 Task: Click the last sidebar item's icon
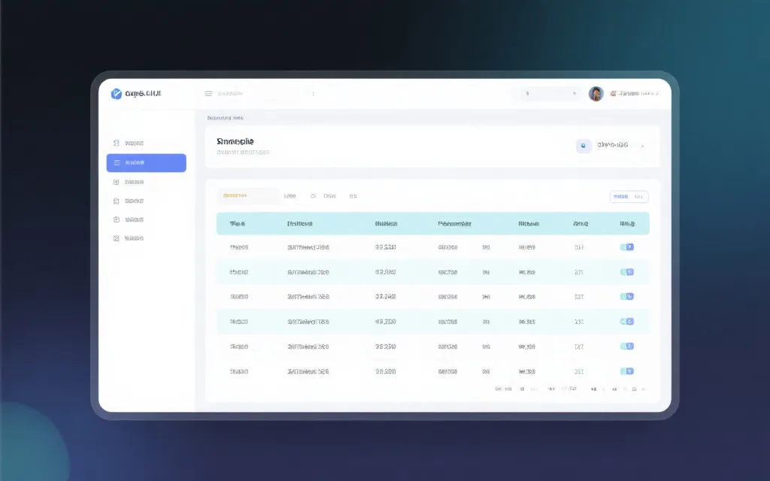pos(117,238)
